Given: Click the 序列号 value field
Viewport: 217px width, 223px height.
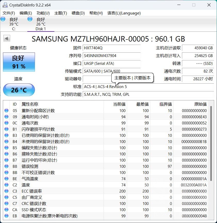Looking at the screenshot, I should coord(112,56).
